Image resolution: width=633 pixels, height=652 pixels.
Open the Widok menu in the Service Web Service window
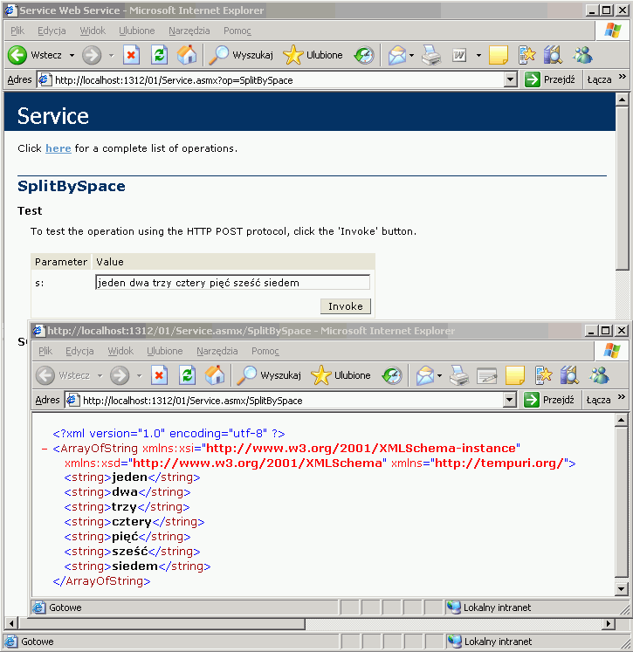pos(93,31)
